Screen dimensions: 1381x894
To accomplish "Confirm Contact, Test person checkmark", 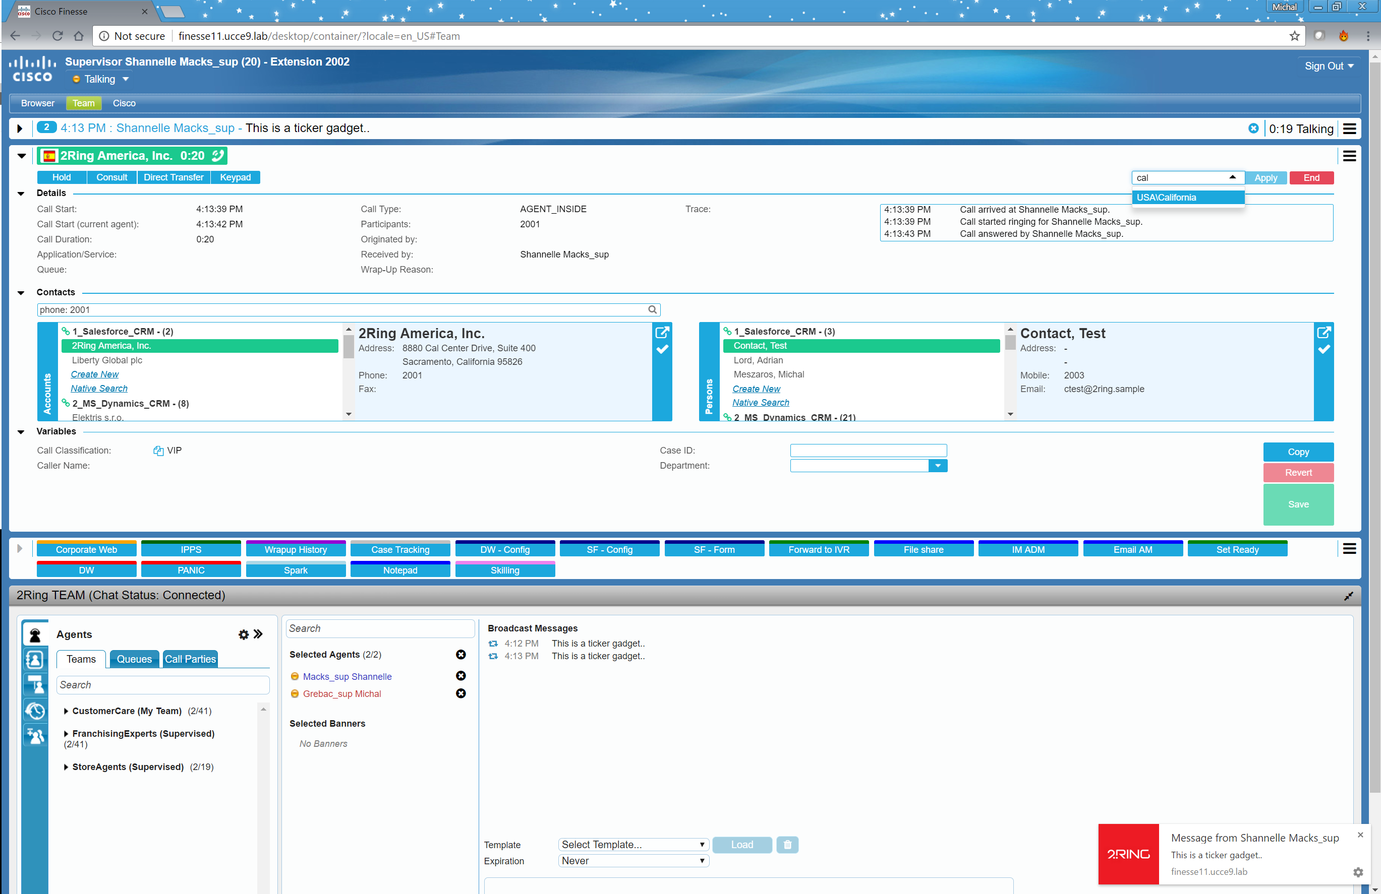I will point(1324,350).
